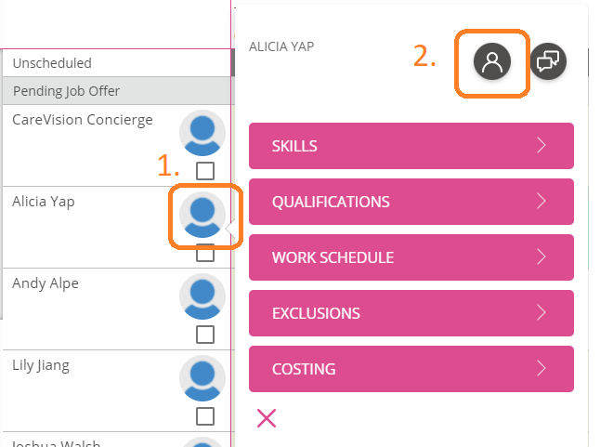Close the Alicia Yap panel with pink X

coord(267,418)
